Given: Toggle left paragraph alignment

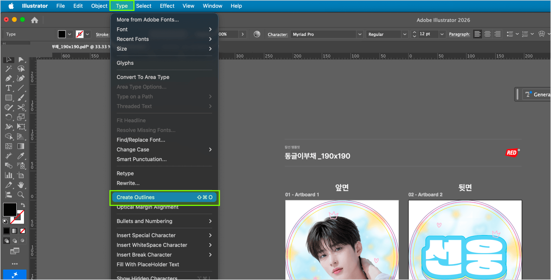Looking at the screenshot, I should tap(477, 34).
